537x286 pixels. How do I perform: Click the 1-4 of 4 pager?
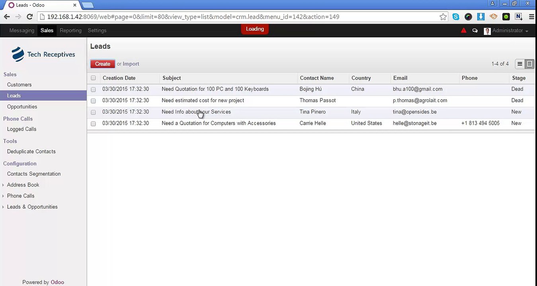pos(500,64)
